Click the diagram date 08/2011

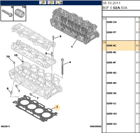(x=5, y=127)
